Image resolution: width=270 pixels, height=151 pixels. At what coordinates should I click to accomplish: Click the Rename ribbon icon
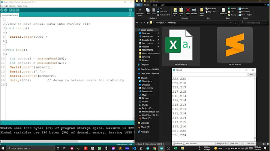tap(194, 10)
